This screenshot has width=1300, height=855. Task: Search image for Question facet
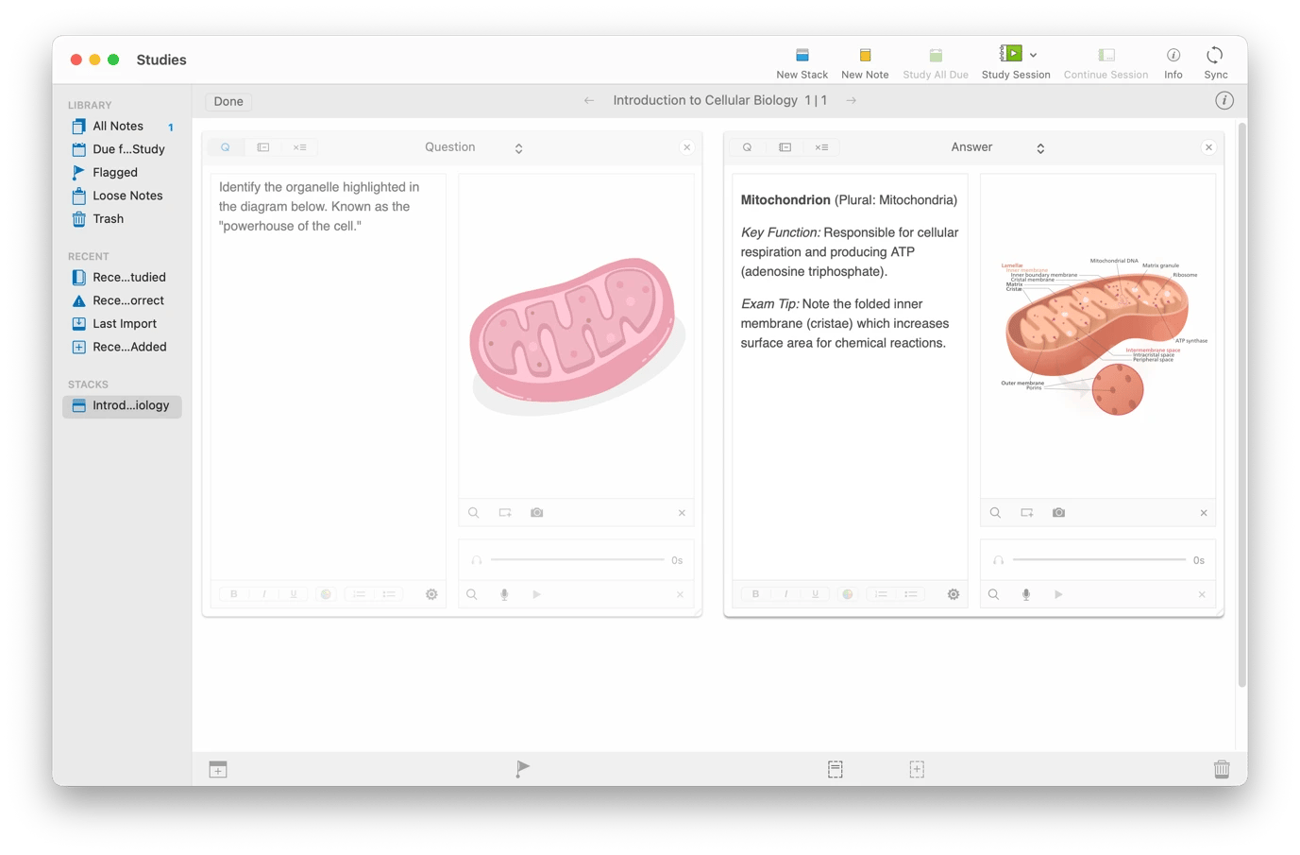click(x=473, y=513)
